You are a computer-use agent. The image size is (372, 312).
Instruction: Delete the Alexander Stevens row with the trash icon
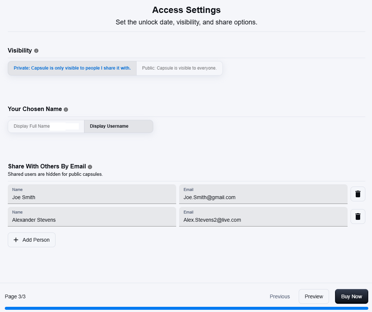click(x=358, y=217)
